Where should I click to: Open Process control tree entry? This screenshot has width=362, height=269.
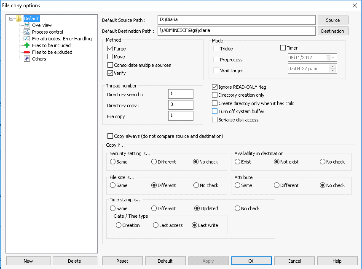48,32
